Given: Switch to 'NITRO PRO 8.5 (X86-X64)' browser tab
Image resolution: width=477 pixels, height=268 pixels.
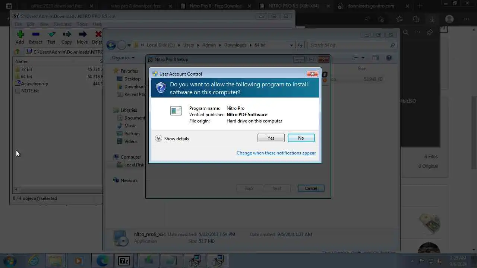Looking at the screenshot, I should 294,6.
